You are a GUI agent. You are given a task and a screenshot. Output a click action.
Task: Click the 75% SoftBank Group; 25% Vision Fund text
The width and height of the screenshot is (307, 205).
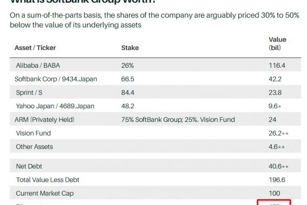tap(178, 119)
